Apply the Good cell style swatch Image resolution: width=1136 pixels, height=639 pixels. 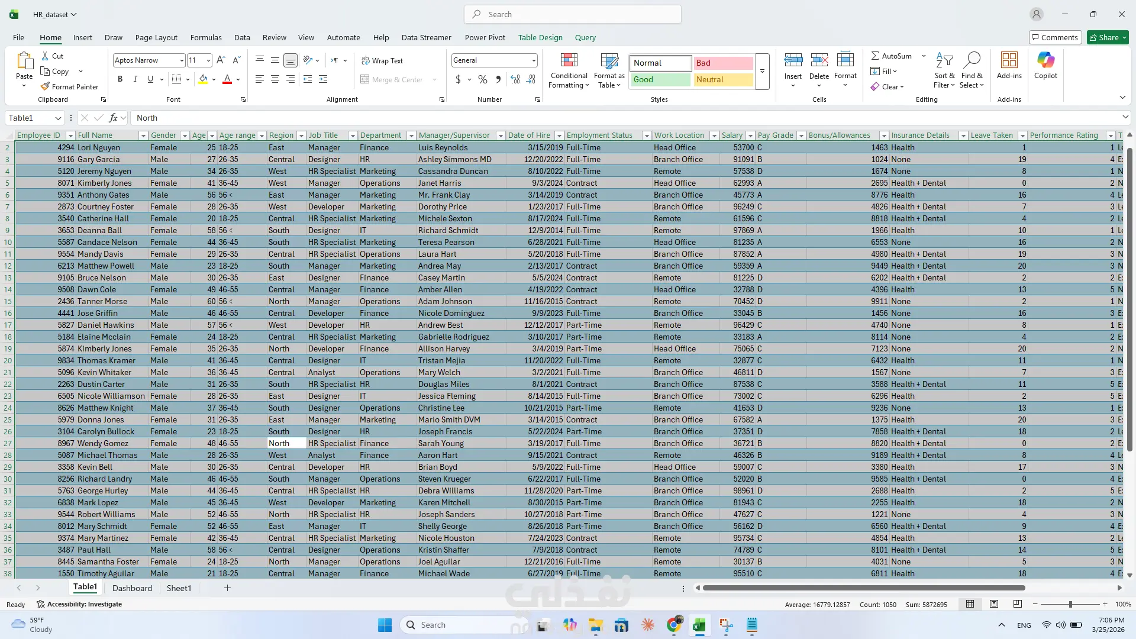[x=660, y=79]
